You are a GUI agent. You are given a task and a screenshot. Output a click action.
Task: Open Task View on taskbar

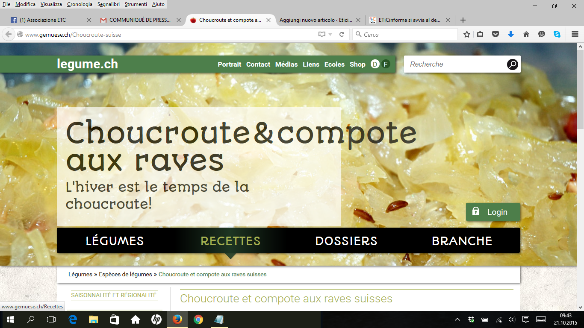click(51, 319)
